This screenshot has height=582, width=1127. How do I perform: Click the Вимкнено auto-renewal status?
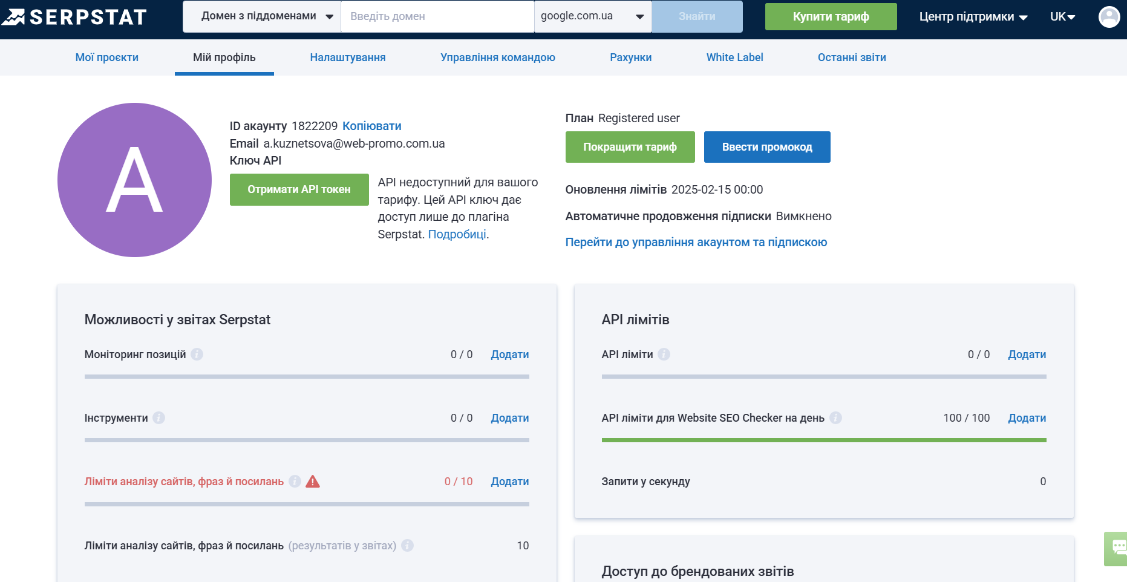(x=803, y=216)
